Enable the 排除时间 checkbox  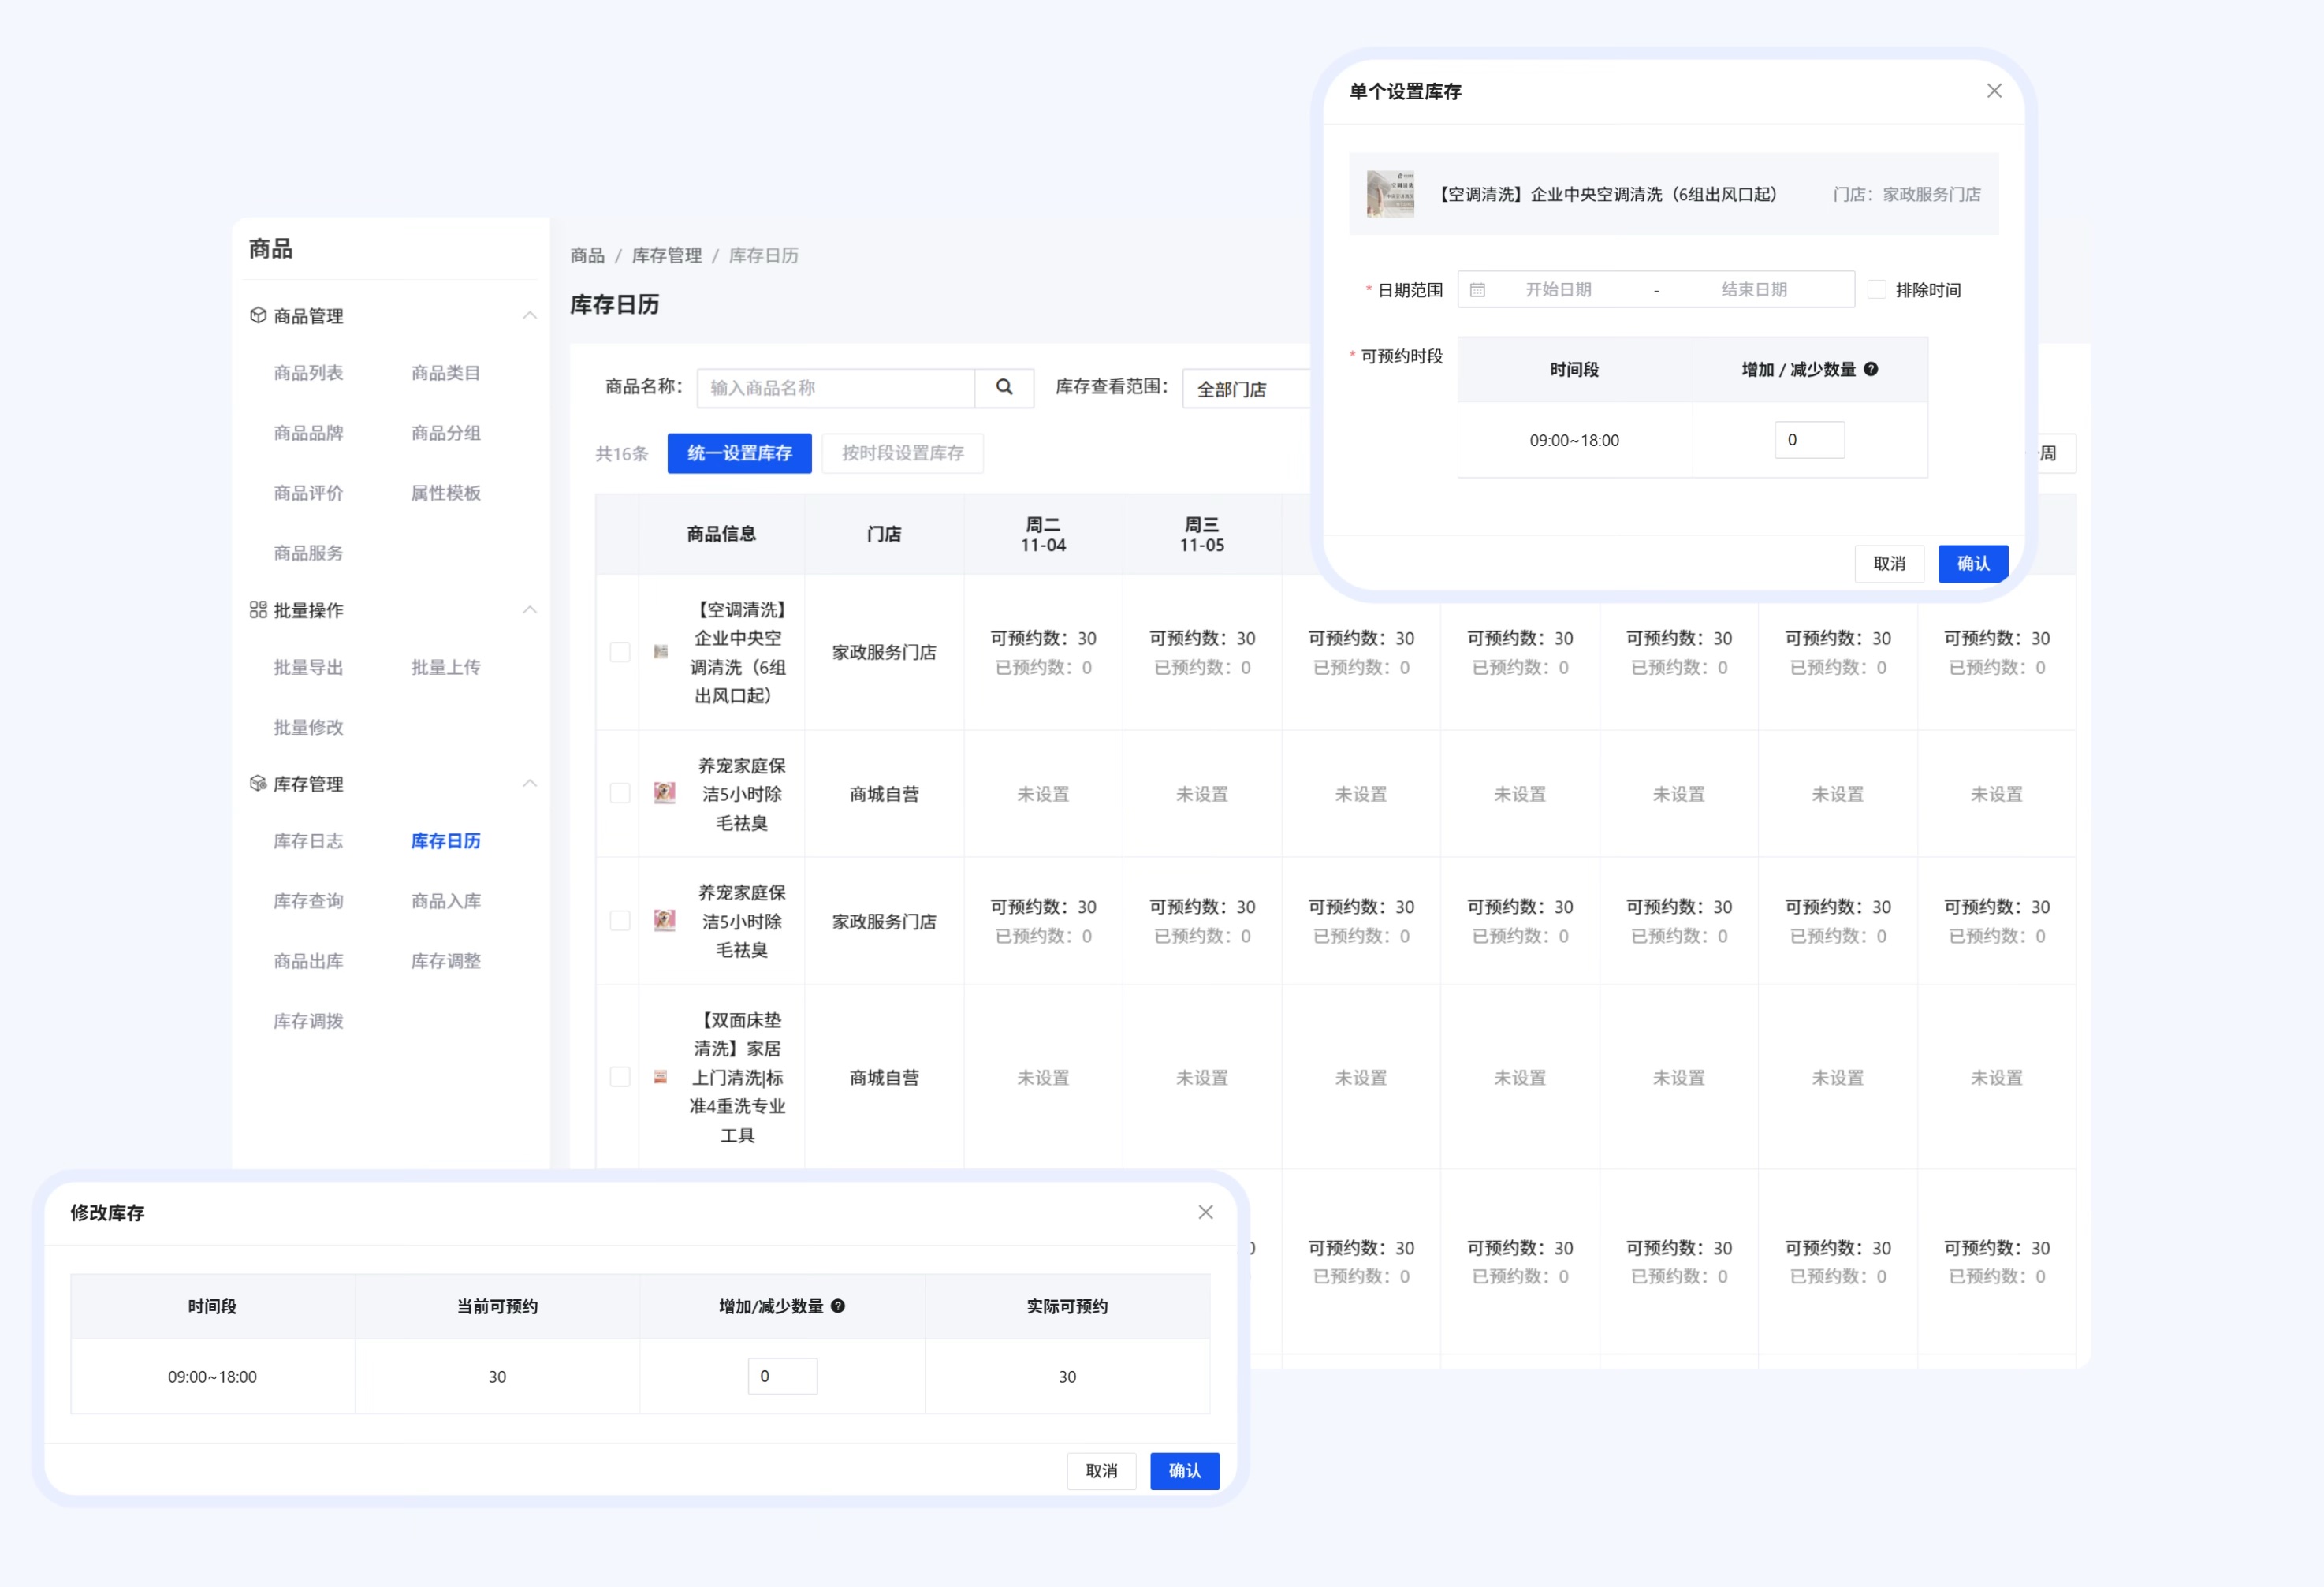point(1877,289)
